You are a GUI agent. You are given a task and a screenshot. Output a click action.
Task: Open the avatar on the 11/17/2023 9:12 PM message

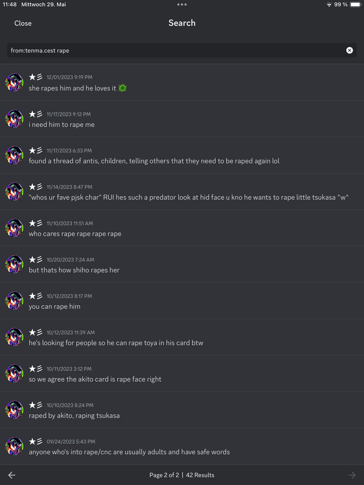click(x=15, y=119)
